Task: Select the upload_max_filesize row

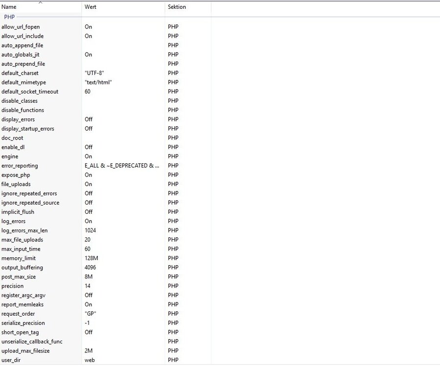Action: pyautogui.click(x=25, y=351)
